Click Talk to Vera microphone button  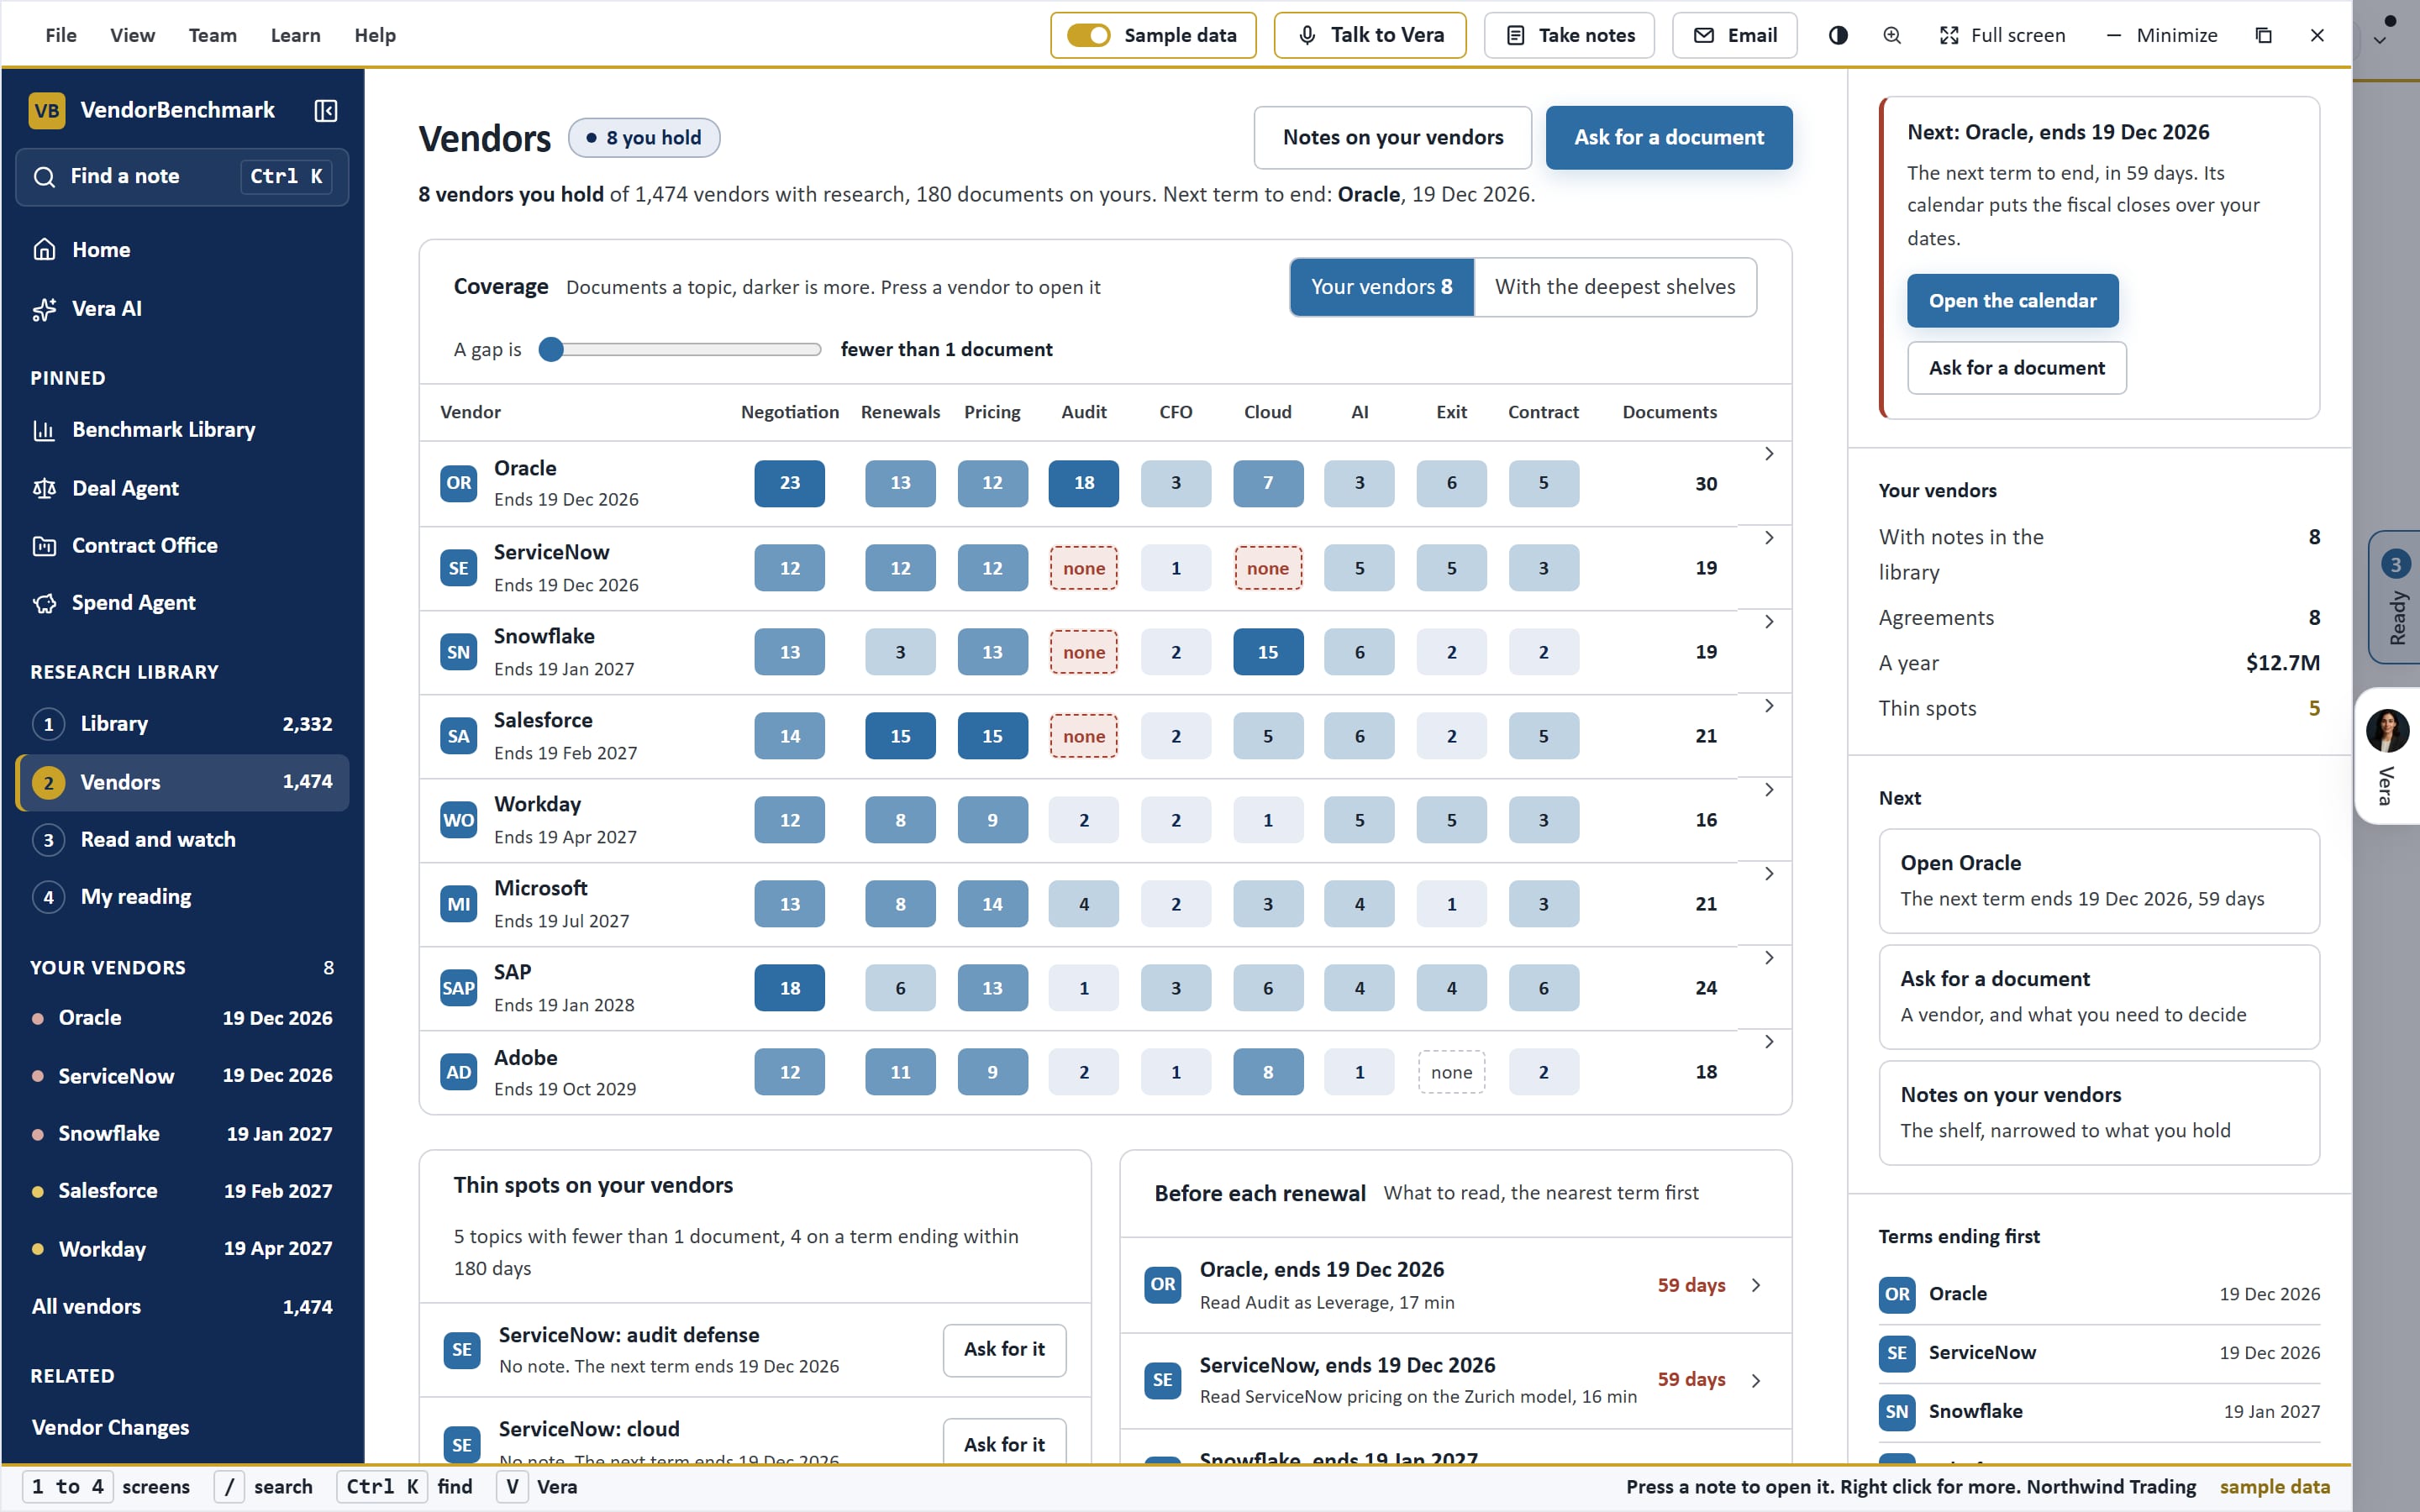tap(1370, 35)
